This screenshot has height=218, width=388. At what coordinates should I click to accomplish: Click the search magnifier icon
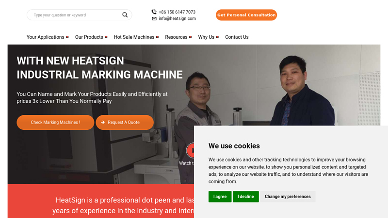pyautogui.click(x=125, y=15)
